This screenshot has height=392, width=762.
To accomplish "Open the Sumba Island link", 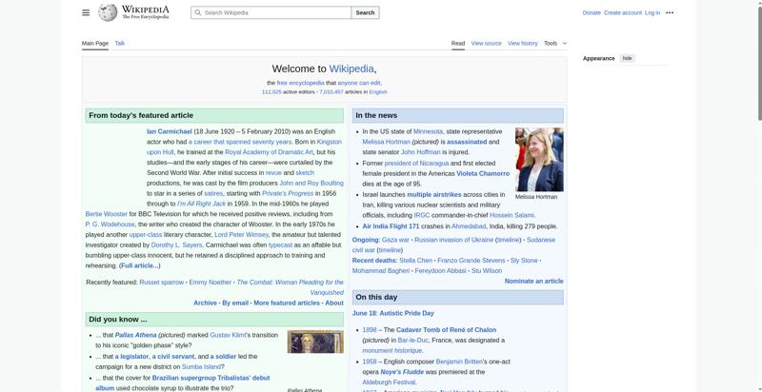I will pyautogui.click(x=203, y=366).
